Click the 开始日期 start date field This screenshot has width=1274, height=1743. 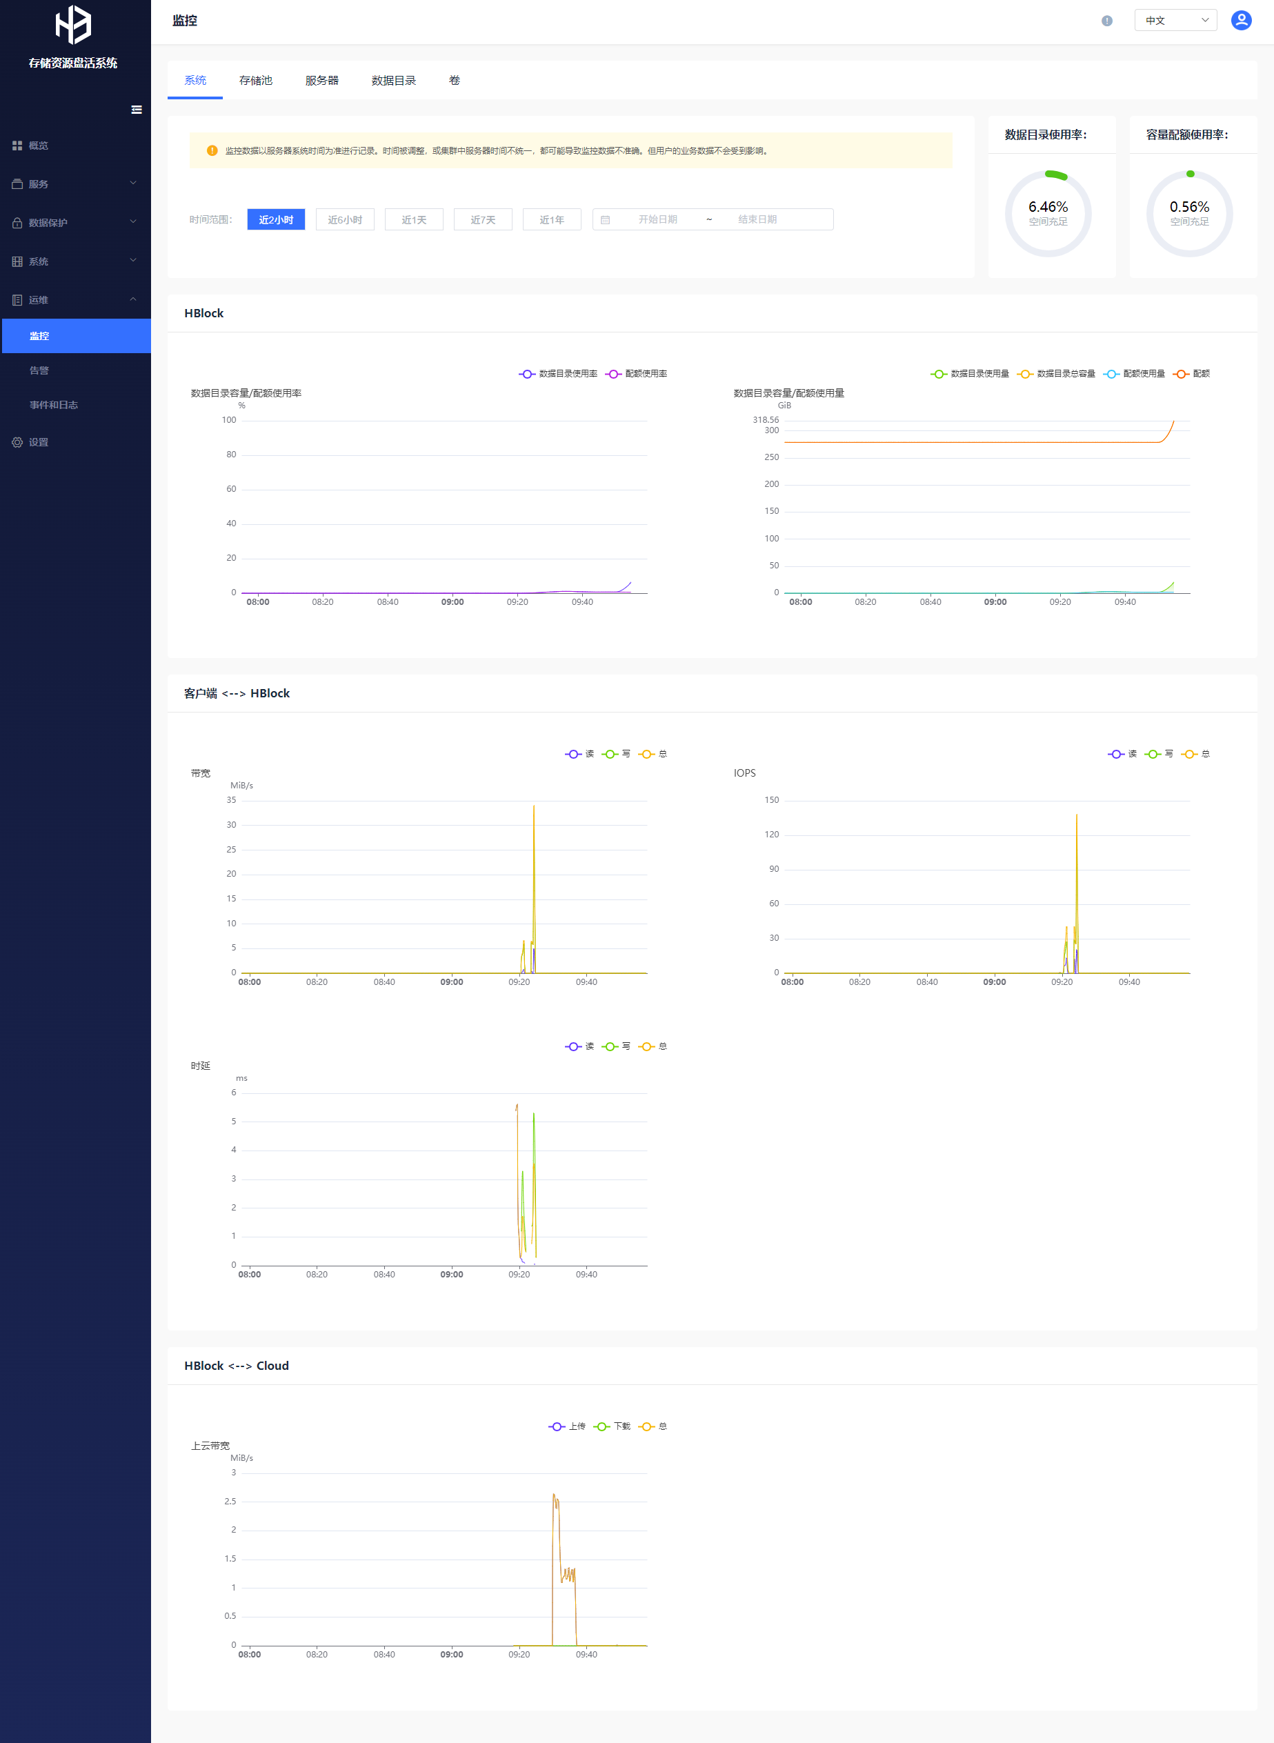pyautogui.click(x=657, y=220)
